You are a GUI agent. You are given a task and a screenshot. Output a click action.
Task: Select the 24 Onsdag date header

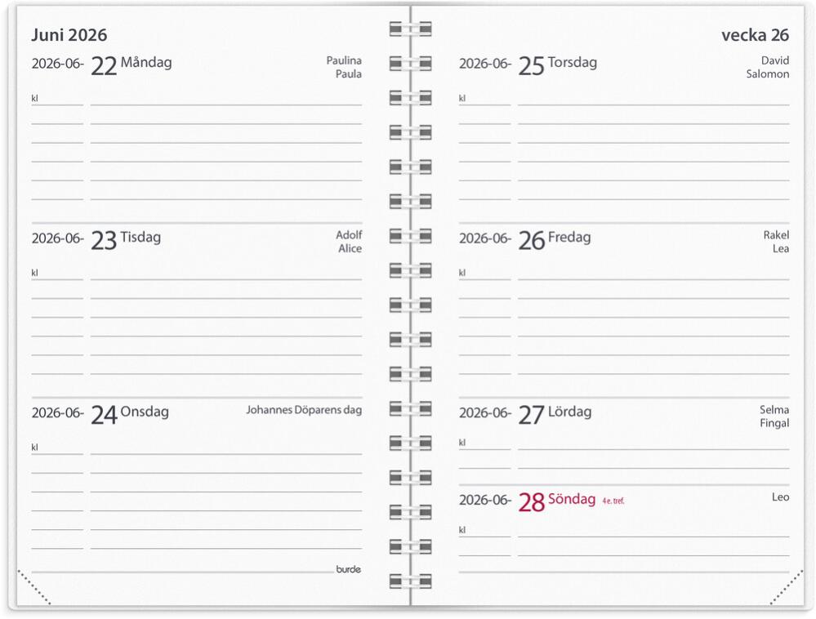point(129,413)
